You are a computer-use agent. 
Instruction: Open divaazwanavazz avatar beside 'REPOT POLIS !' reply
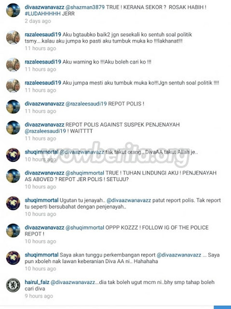13,107
